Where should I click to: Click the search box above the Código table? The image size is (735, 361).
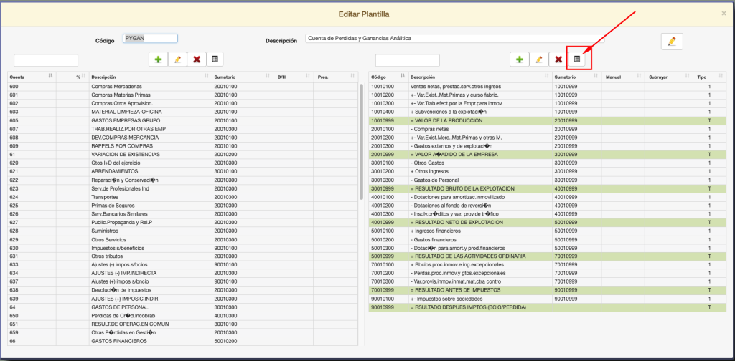click(407, 60)
